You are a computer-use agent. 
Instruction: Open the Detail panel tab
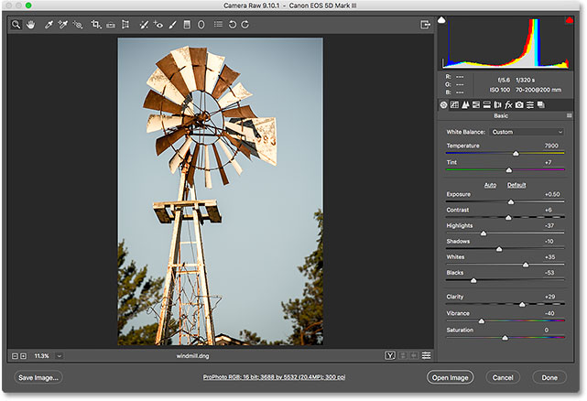pyautogui.click(x=465, y=105)
